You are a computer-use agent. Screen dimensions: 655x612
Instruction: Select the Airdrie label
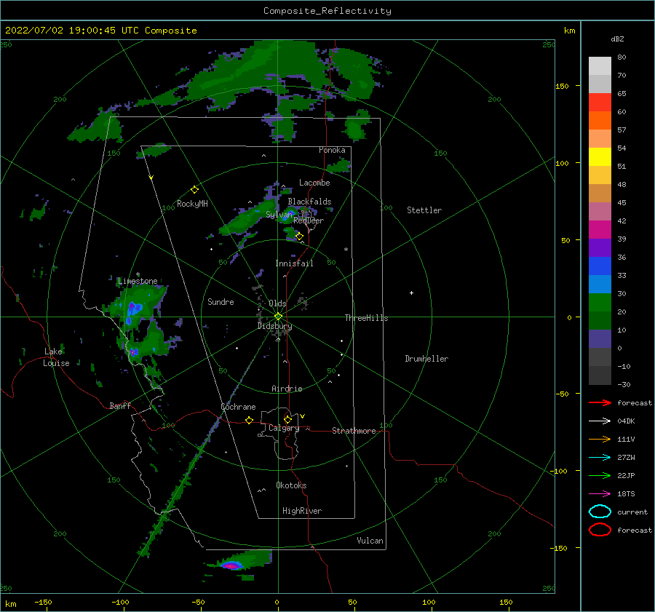tap(287, 389)
